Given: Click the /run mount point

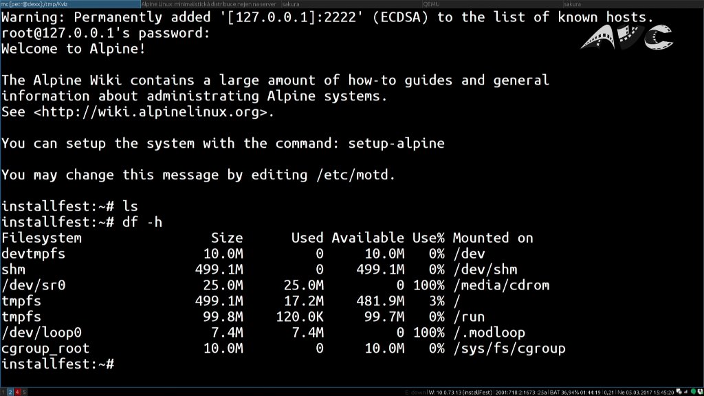Looking at the screenshot, I should pos(469,317).
